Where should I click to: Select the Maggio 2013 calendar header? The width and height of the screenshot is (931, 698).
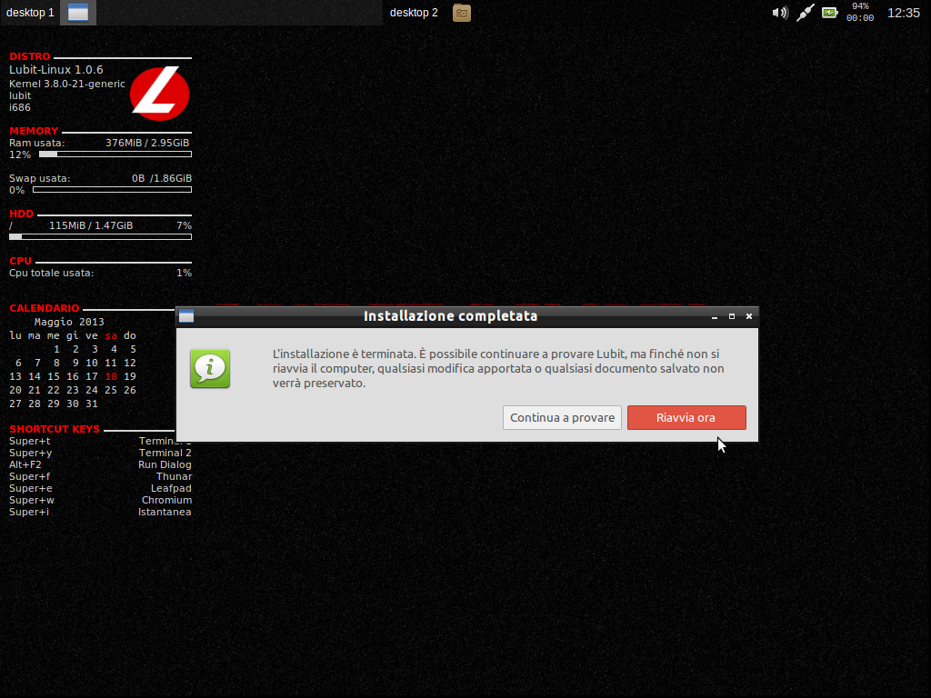pos(67,321)
